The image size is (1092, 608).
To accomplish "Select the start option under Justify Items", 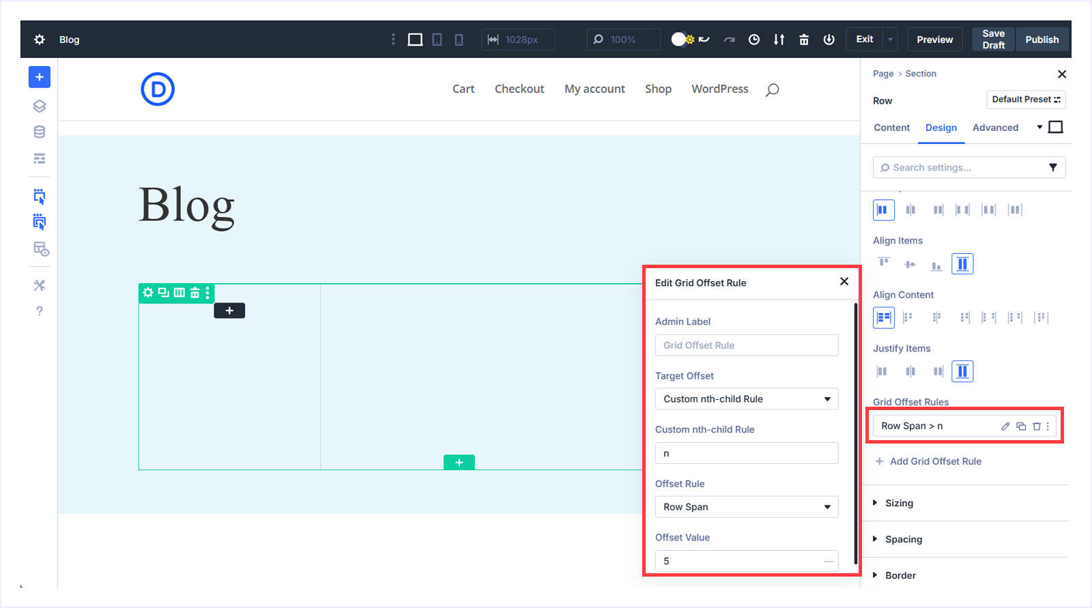I will (882, 371).
